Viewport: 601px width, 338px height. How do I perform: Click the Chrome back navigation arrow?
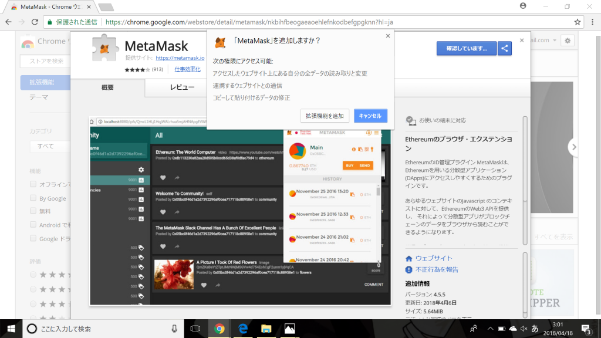(8, 22)
